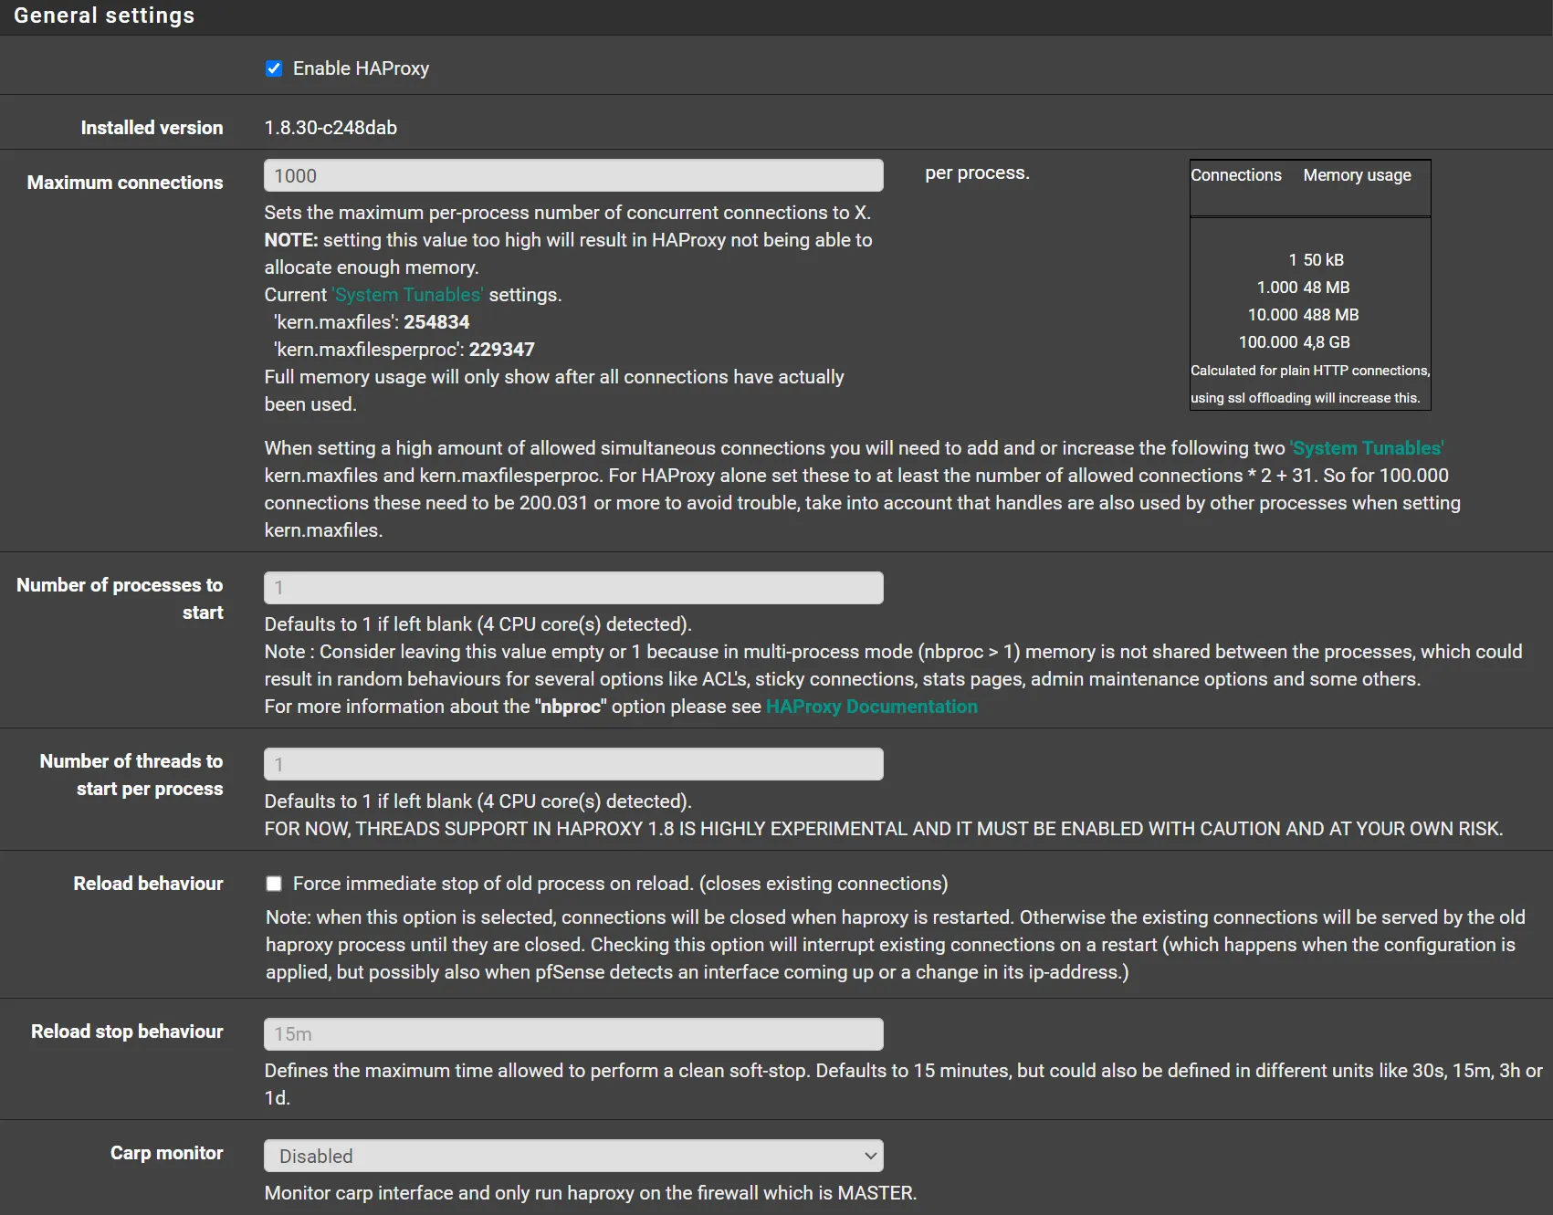Open the Carp monitor dropdown

coord(573,1156)
